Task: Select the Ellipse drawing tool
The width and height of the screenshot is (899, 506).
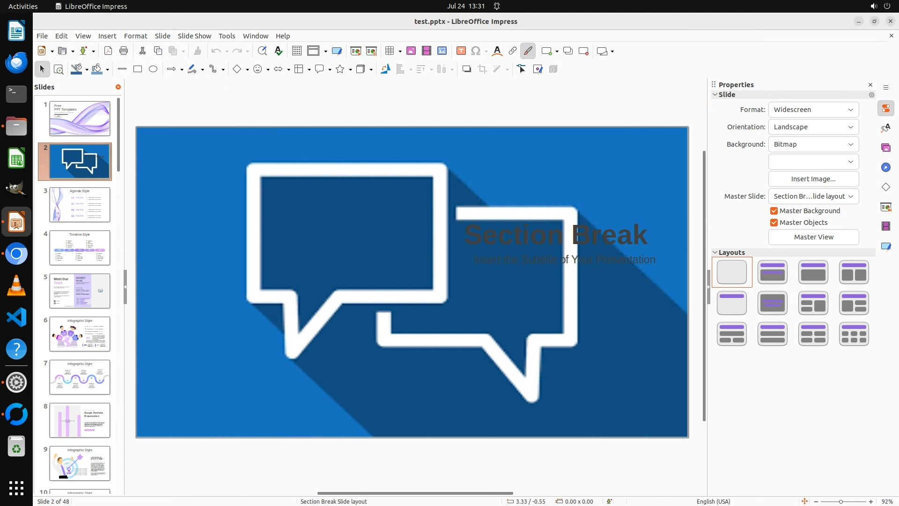Action: [x=153, y=69]
